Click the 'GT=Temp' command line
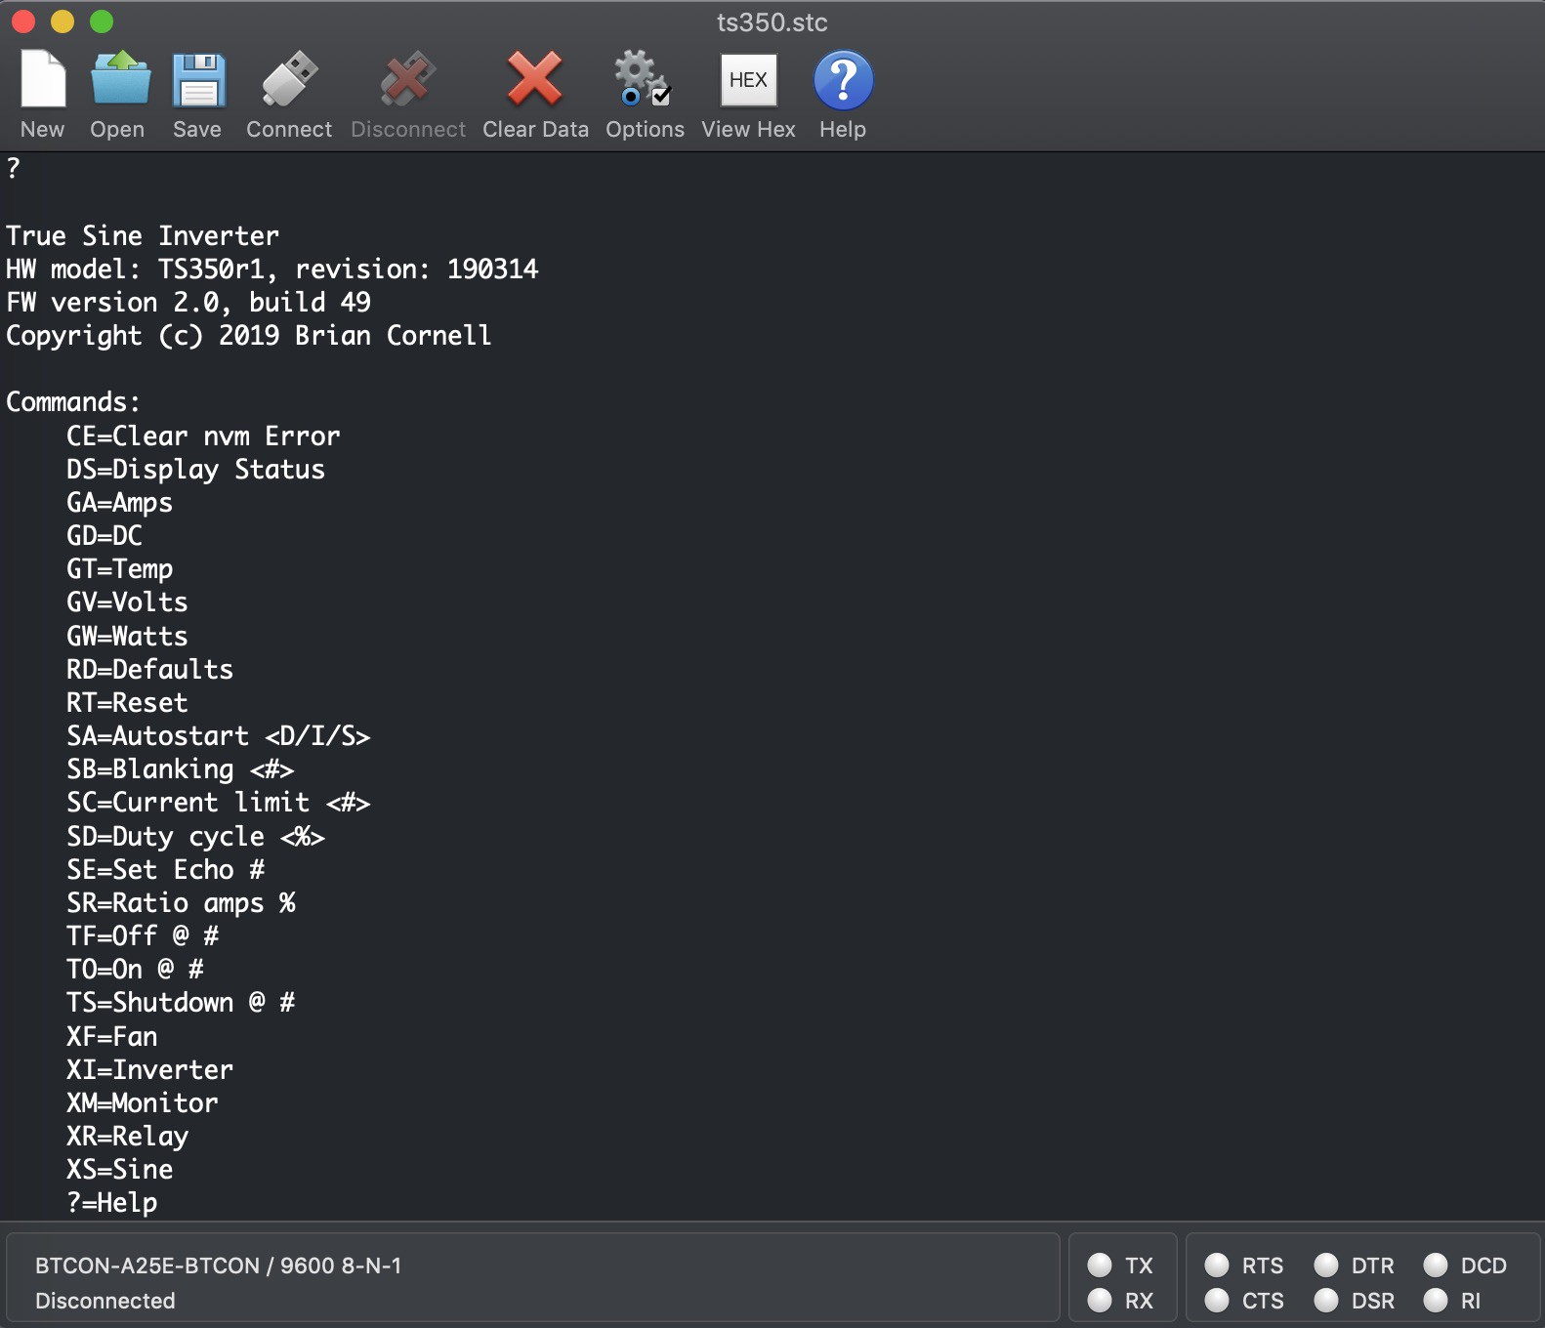 pos(119,569)
